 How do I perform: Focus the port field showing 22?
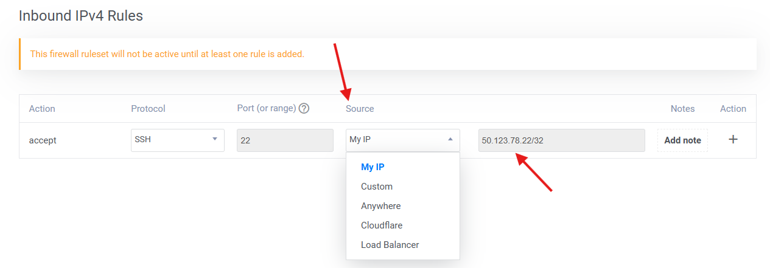(284, 140)
